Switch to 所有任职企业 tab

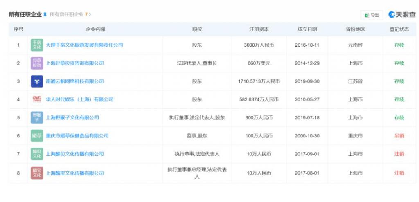27,14
